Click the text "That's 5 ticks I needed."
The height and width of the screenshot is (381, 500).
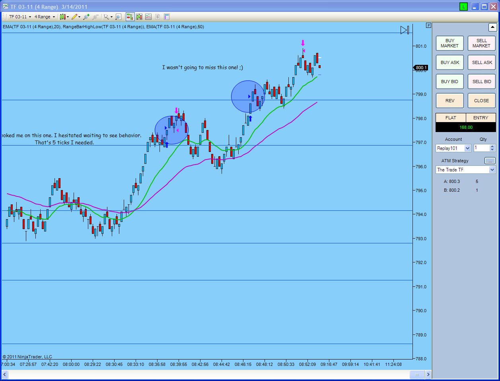[64, 142]
